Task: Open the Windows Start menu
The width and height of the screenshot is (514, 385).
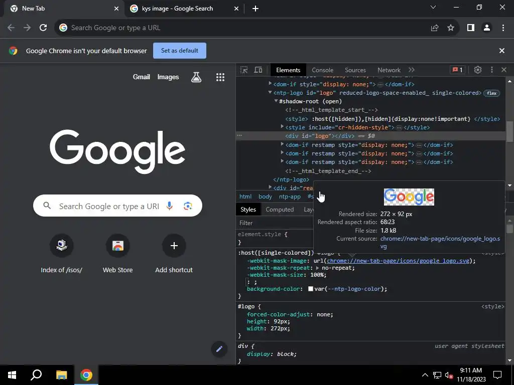Action: [x=12, y=375]
